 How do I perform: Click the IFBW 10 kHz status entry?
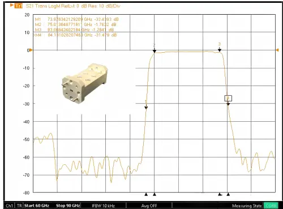[x=103, y=206]
